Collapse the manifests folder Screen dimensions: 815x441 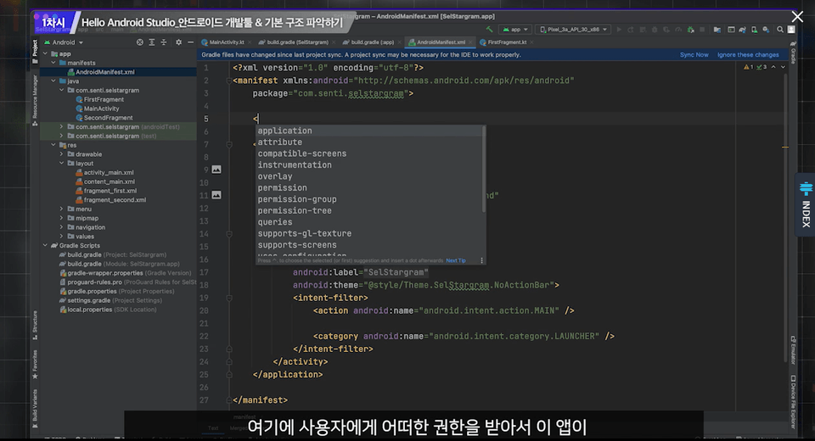coord(53,62)
